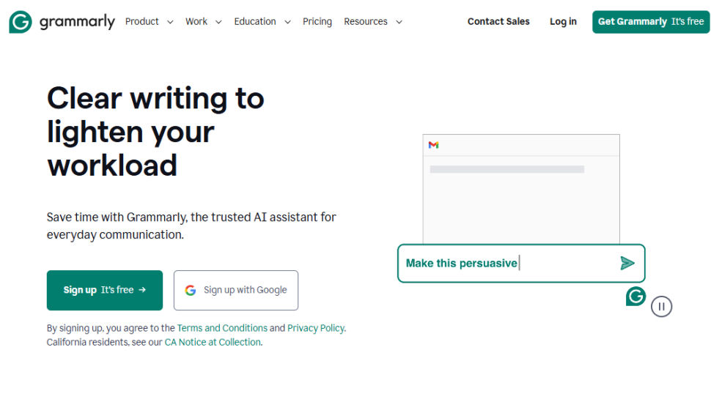Open the Resources dropdown chevron
Screen dimensions: 711x399
[x=399, y=22]
